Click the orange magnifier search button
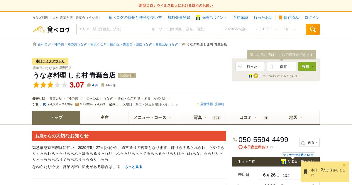 313,29
